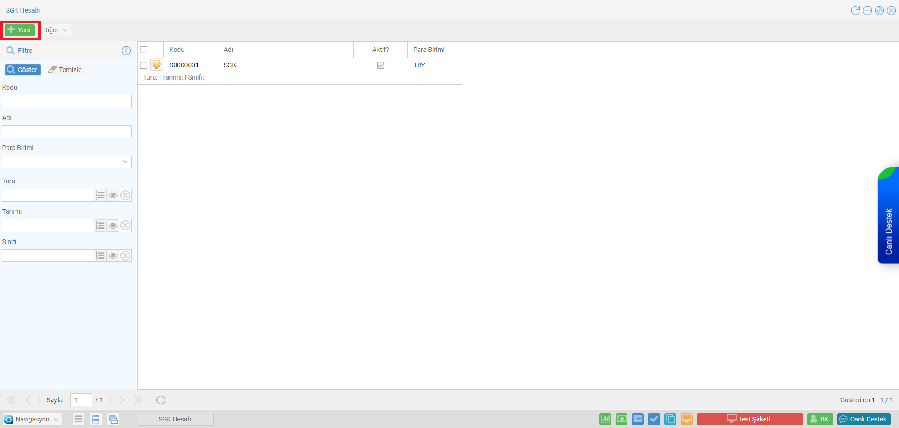Open the blue checkmark icon
Screen dimensions: 899x428
click(654, 419)
